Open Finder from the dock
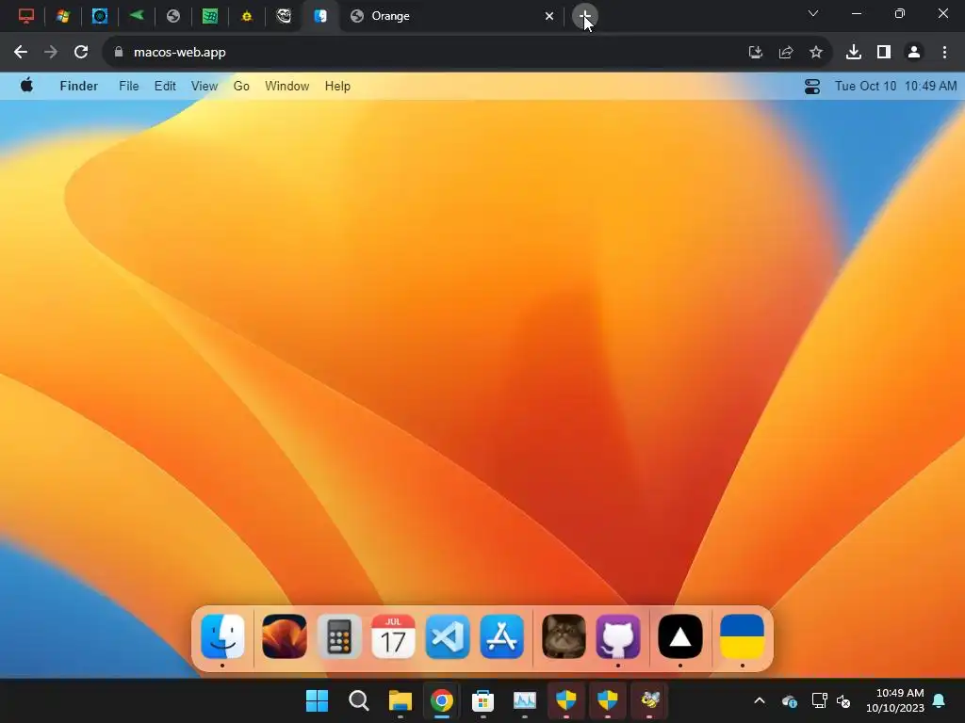 [x=222, y=636]
